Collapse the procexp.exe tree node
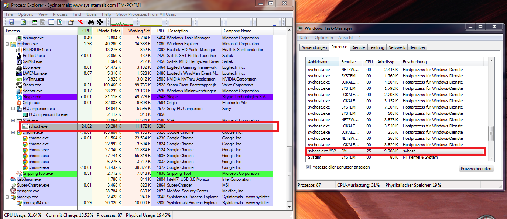The height and width of the screenshot is (219, 507). pyautogui.click(x=8, y=197)
